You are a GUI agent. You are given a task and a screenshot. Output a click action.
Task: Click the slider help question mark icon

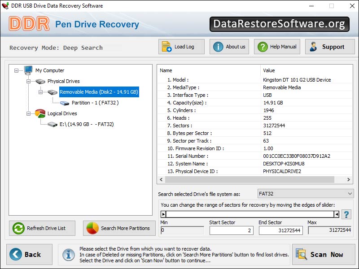[346, 214]
